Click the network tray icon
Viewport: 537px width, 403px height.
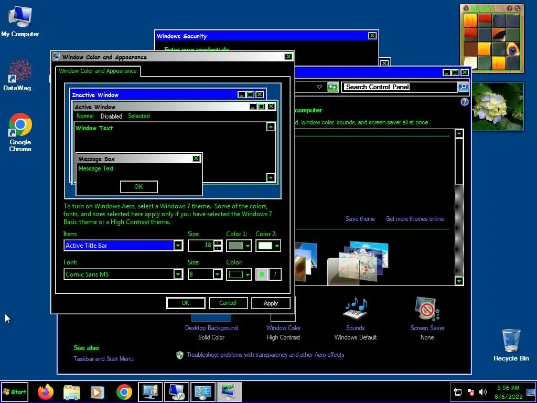458,392
